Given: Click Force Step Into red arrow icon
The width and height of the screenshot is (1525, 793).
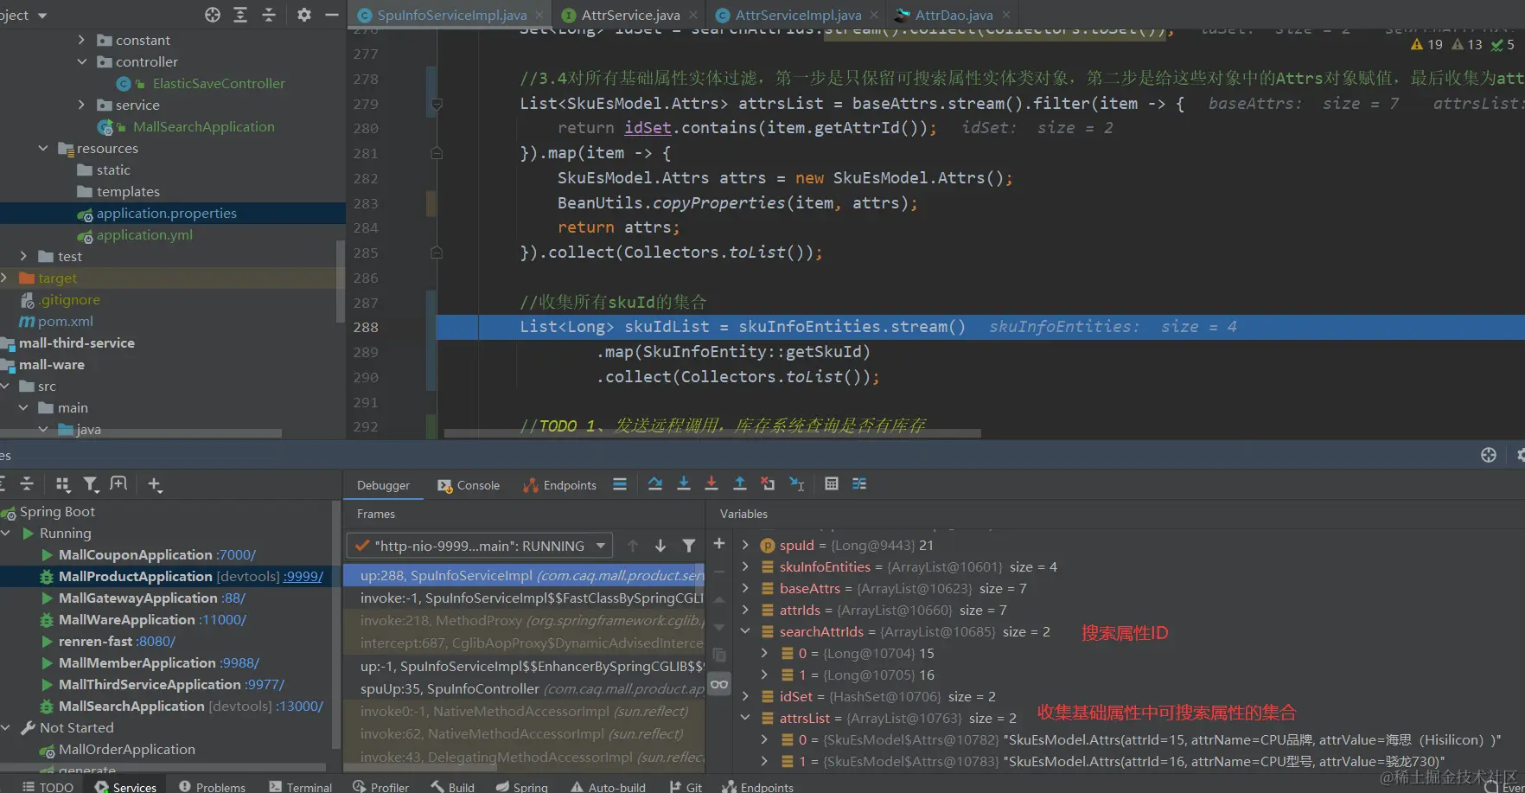Looking at the screenshot, I should pos(711,484).
